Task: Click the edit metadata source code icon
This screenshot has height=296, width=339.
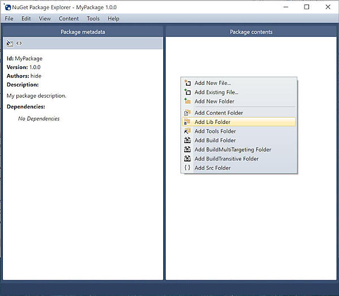Action: (x=19, y=43)
